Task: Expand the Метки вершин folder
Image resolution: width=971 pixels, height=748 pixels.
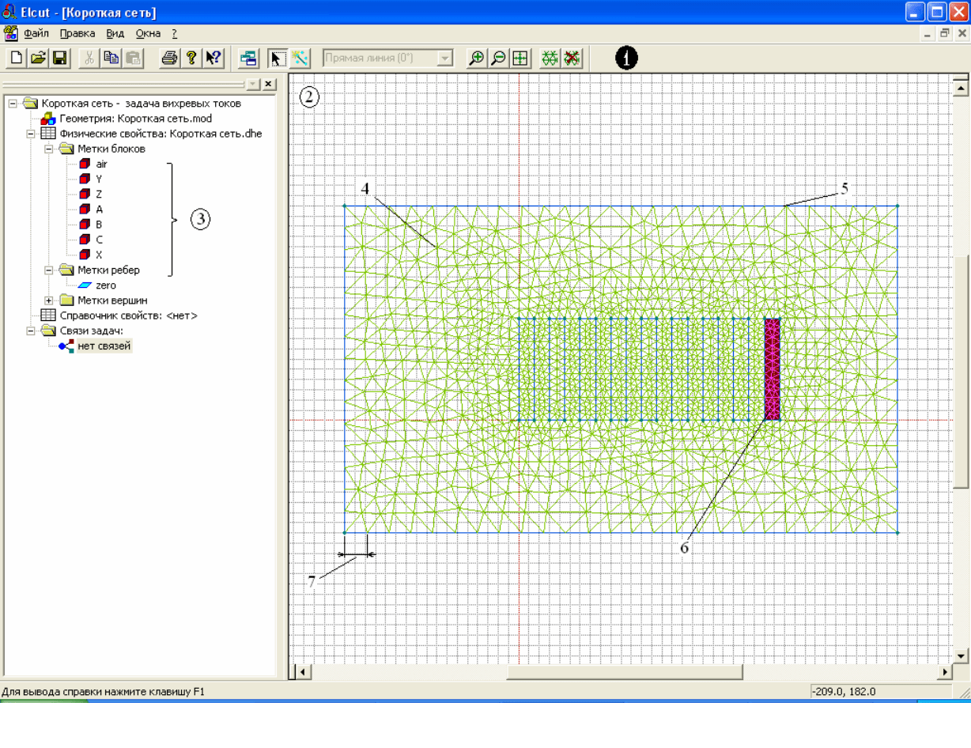Action: click(x=49, y=300)
